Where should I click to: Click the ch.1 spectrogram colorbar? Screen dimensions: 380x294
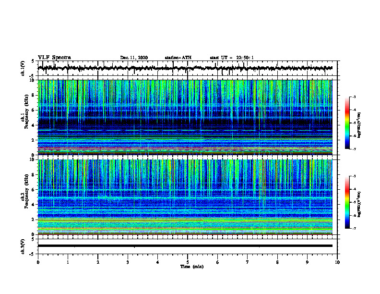point(347,123)
